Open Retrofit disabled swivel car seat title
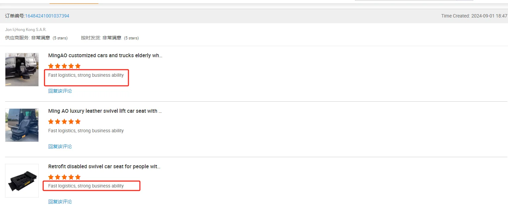The width and height of the screenshot is (508, 209). [104, 167]
